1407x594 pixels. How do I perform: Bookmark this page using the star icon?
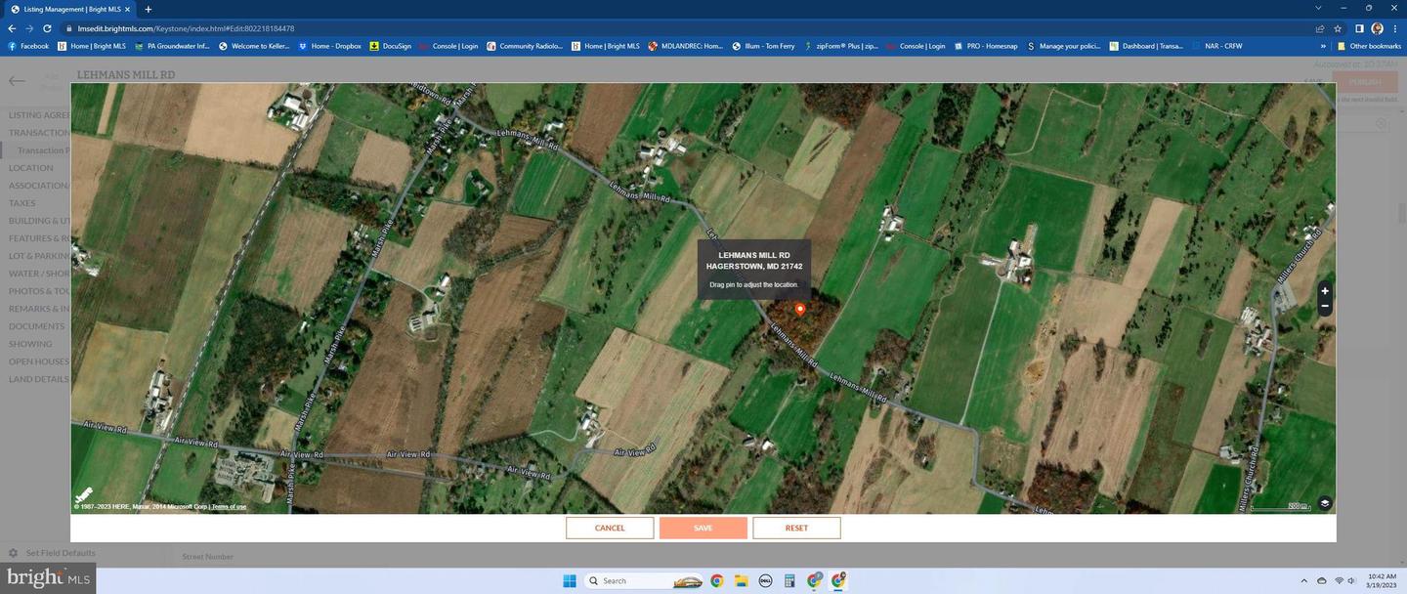pos(1338,28)
